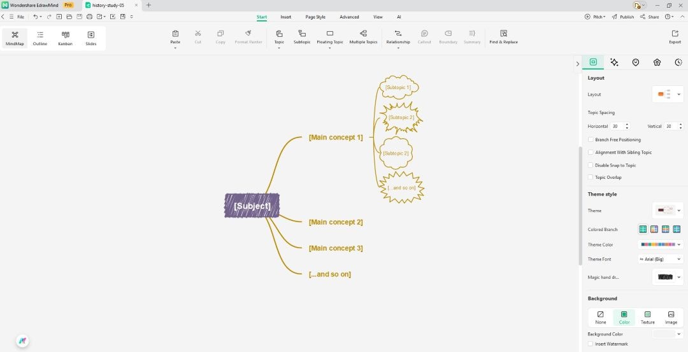688x352 pixels.
Task: Open the help dropdown menu
Action: click(669, 17)
